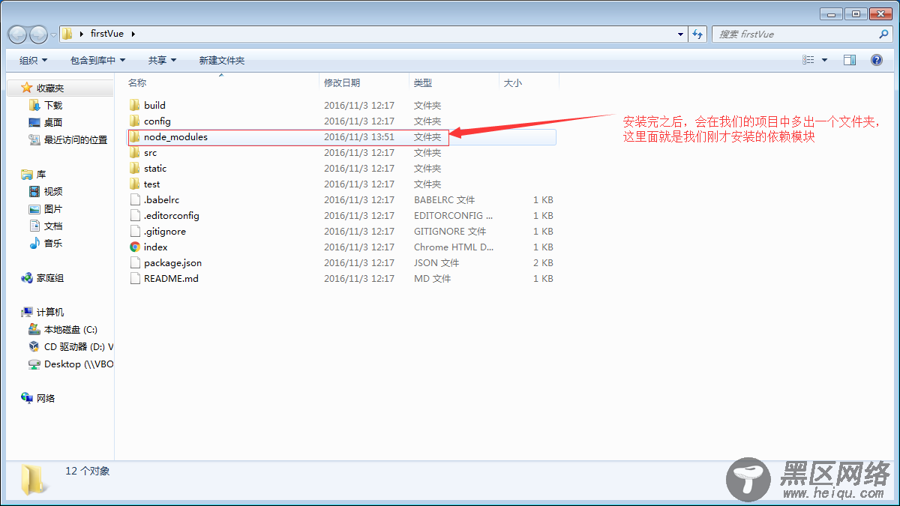
Task: Click the src folder icon
Action: point(135,152)
